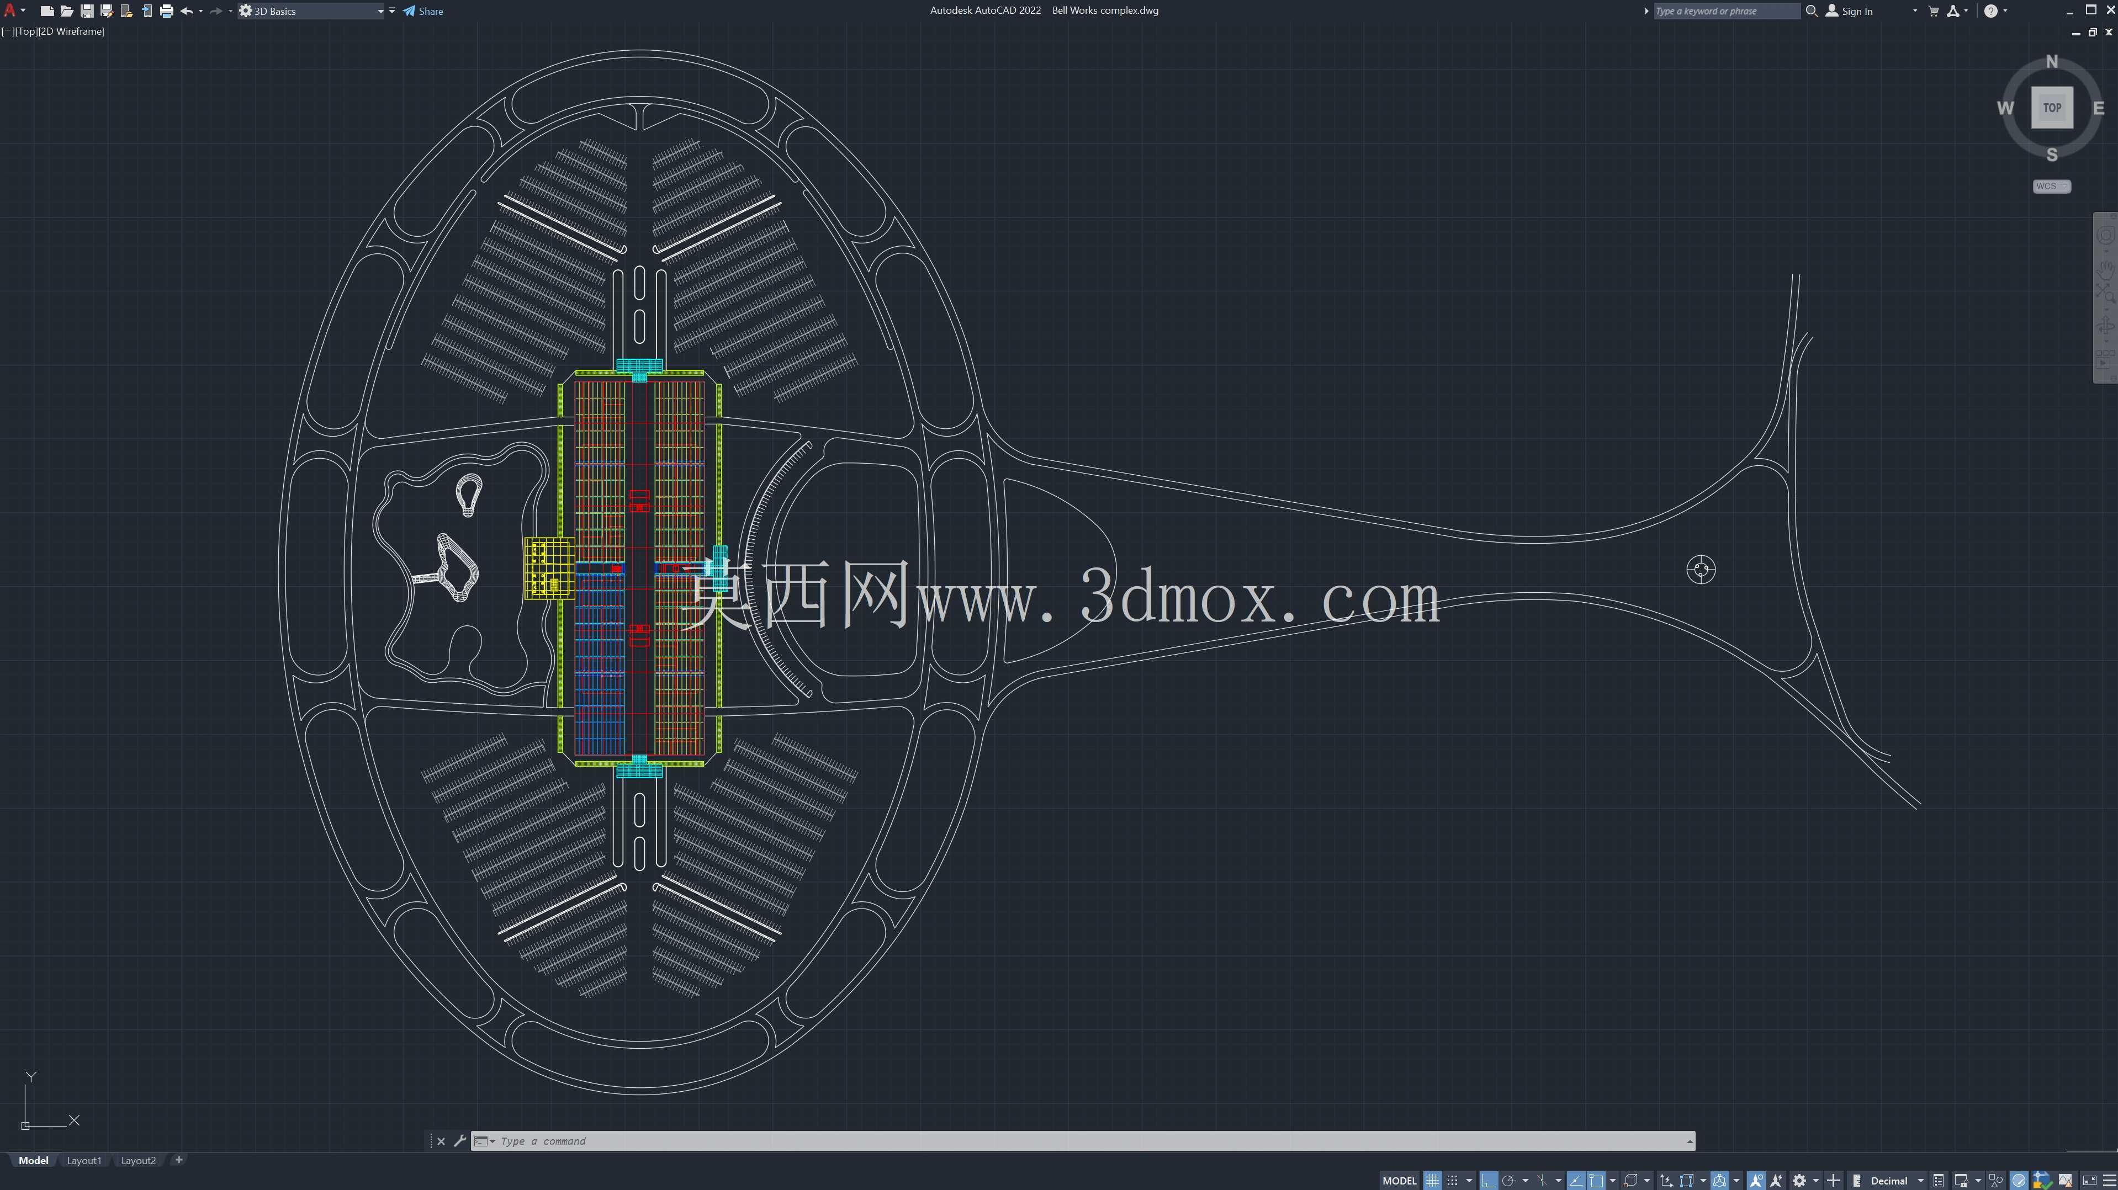This screenshot has width=2118, height=1190.
Task: Click West on the ViewCube compass
Action: 2005,108
